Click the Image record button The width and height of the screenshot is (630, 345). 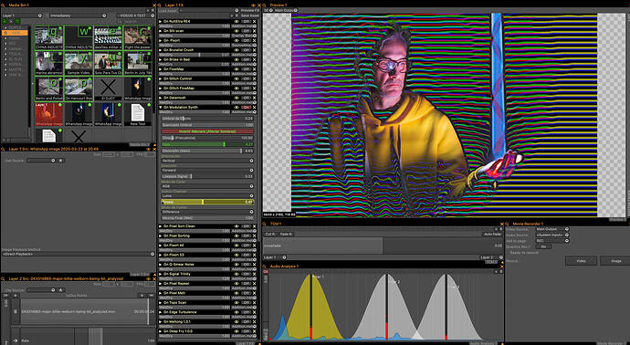614,261
